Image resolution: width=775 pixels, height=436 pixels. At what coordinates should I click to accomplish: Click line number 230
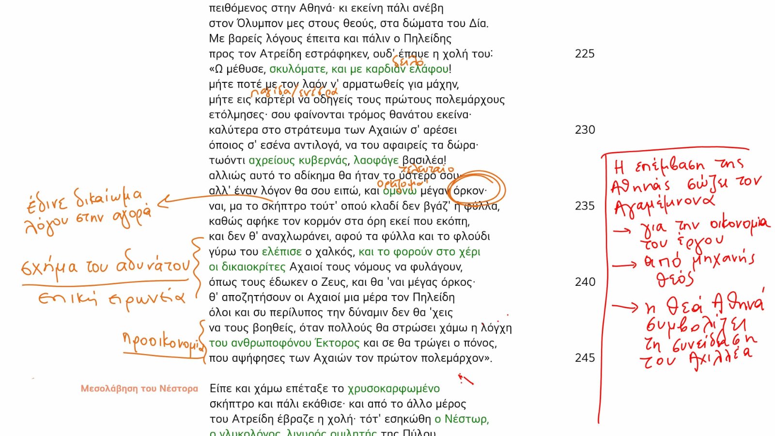pos(585,130)
